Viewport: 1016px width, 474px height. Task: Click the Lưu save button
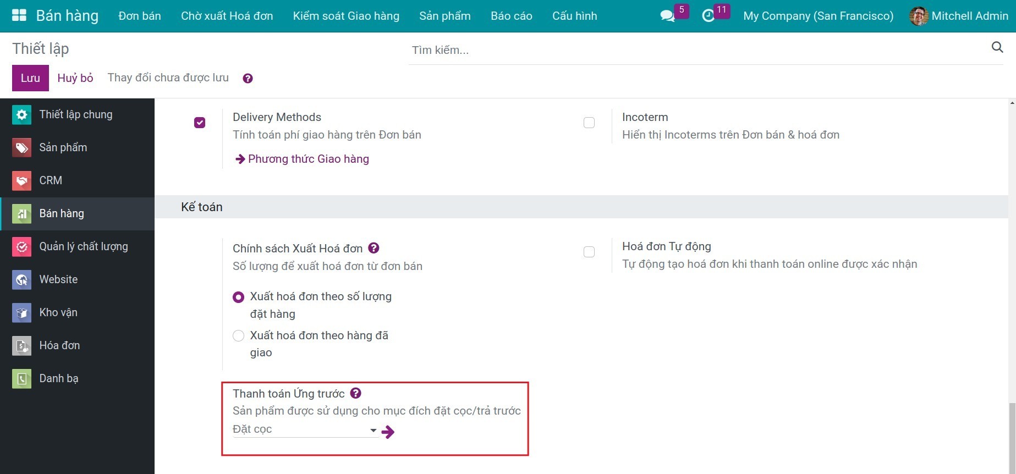30,78
